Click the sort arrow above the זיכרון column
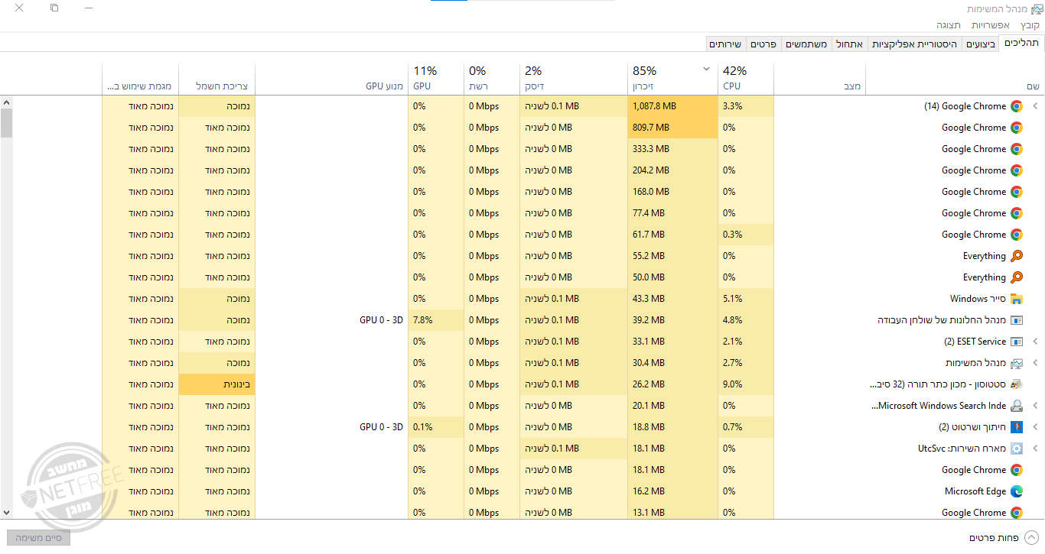 [706, 70]
